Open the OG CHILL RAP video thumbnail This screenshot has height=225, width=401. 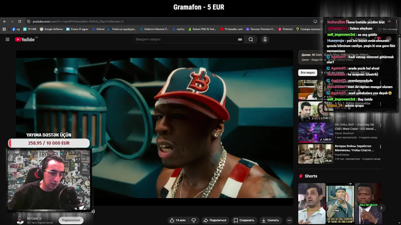315,132
